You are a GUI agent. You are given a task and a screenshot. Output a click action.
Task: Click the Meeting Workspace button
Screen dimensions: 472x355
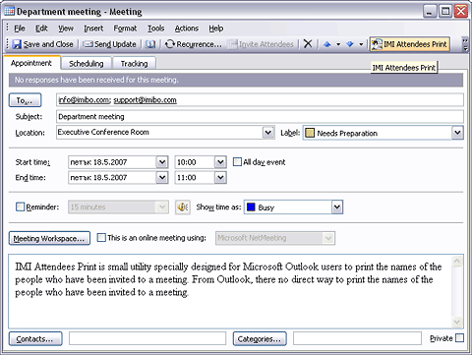coord(49,238)
